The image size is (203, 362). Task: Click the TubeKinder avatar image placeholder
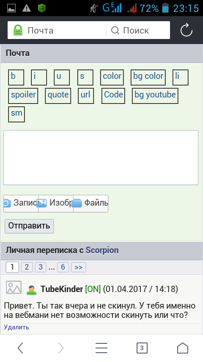point(14,287)
